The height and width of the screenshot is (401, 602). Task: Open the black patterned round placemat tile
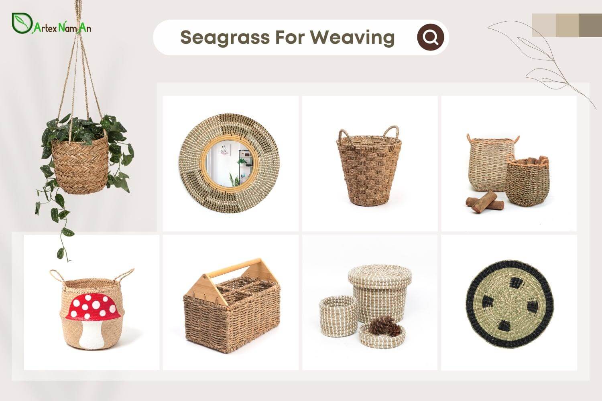(509, 302)
